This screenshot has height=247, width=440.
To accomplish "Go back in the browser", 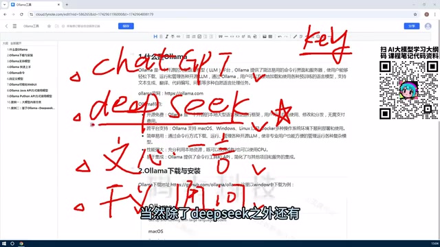I will point(5,14).
